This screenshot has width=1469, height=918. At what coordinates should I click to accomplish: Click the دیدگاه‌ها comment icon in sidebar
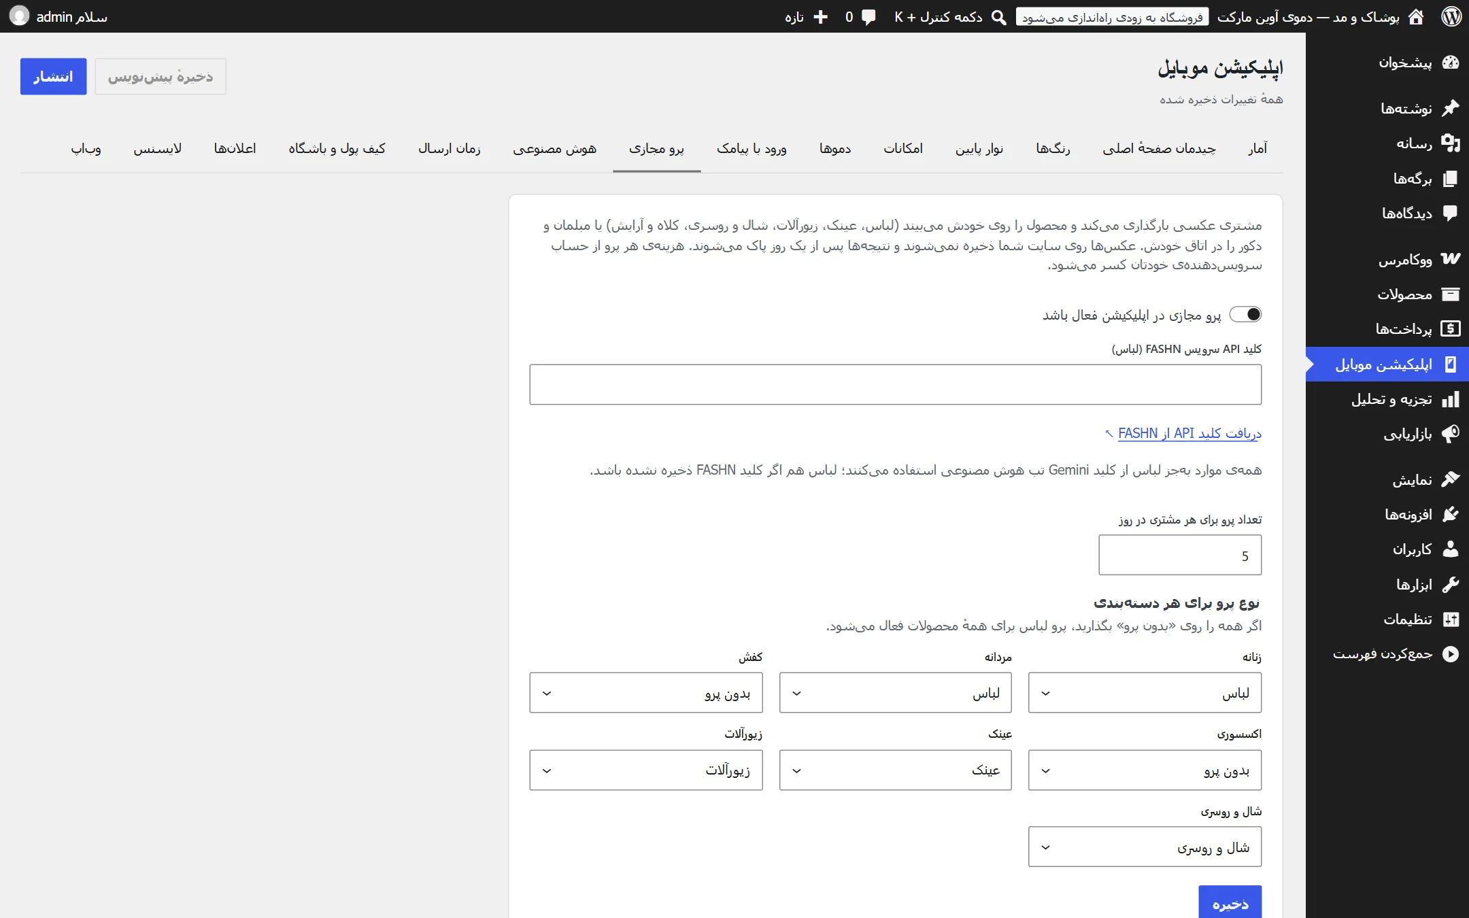(x=1451, y=213)
